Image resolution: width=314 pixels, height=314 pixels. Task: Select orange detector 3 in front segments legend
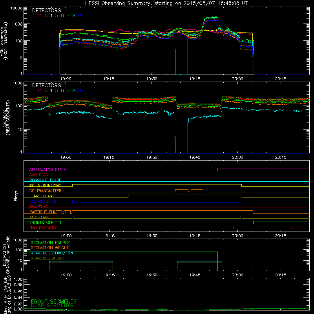coord(45,16)
